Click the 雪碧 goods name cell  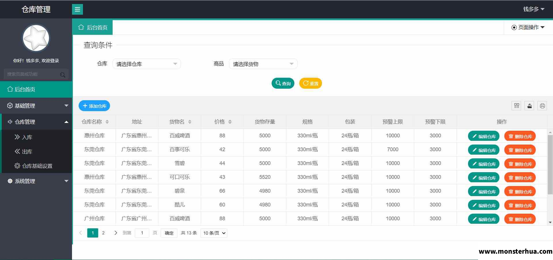(x=179, y=163)
